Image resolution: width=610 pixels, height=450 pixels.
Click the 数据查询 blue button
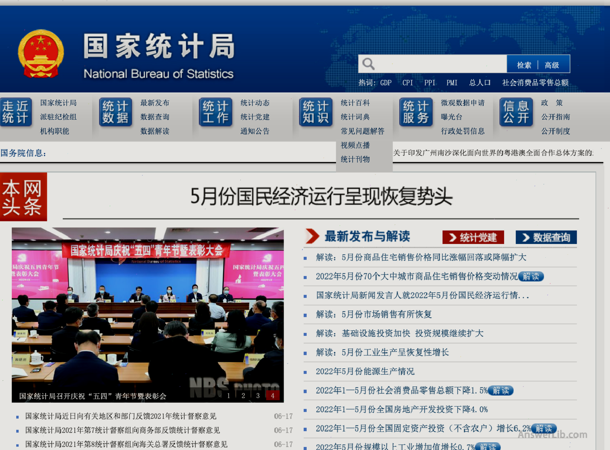(x=546, y=237)
